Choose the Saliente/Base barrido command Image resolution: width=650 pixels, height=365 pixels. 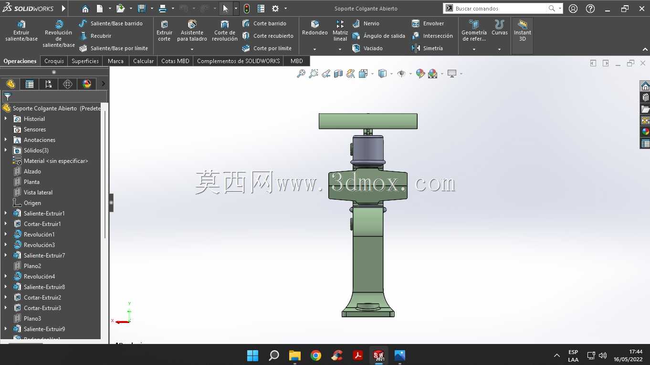click(111, 23)
